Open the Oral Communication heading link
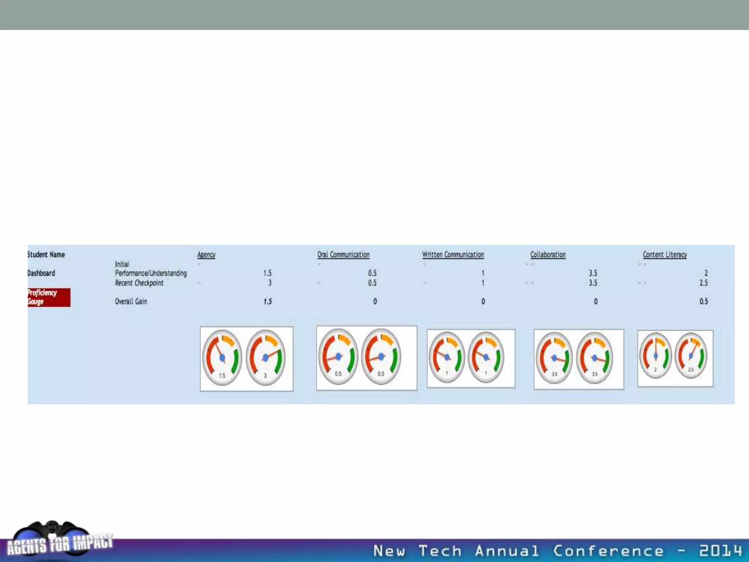The width and height of the screenshot is (749, 562). [343, 255]
